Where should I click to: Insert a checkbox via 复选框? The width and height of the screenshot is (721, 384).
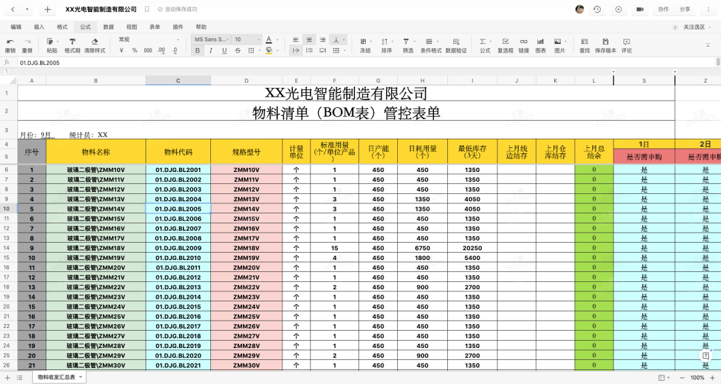[505, 45]
